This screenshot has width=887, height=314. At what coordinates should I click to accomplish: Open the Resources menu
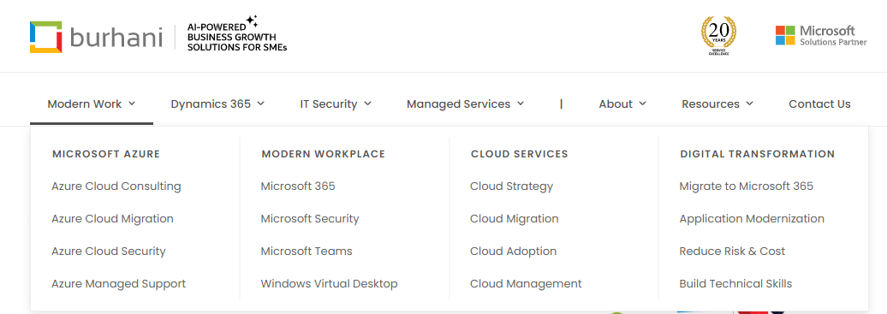(x=717, y=104)
